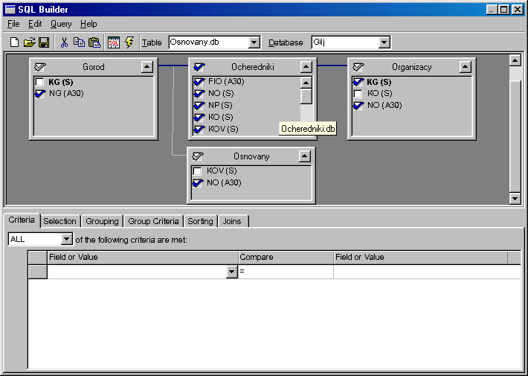
Task: Click the Open folder toolbar icon
Action: tap(29, 42)
